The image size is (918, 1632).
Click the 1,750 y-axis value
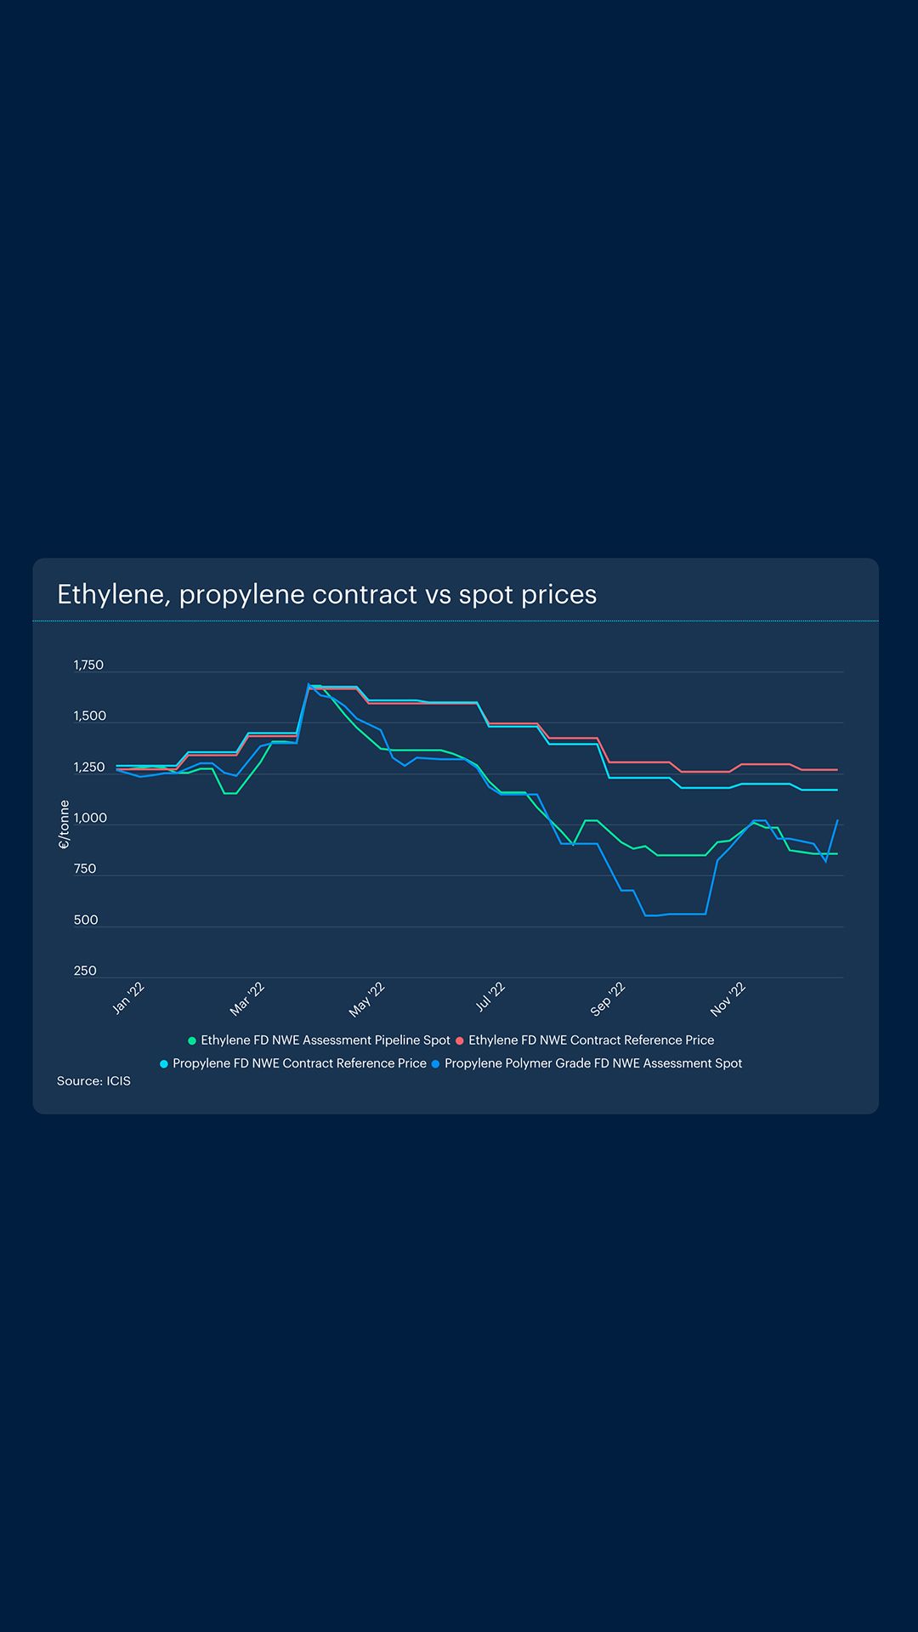click(88, 666)
